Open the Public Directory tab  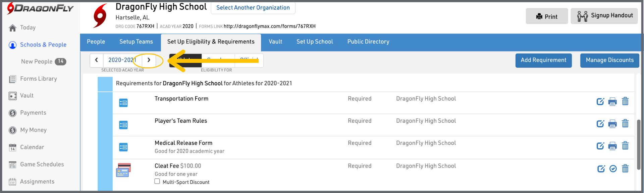tap(368, 42)
